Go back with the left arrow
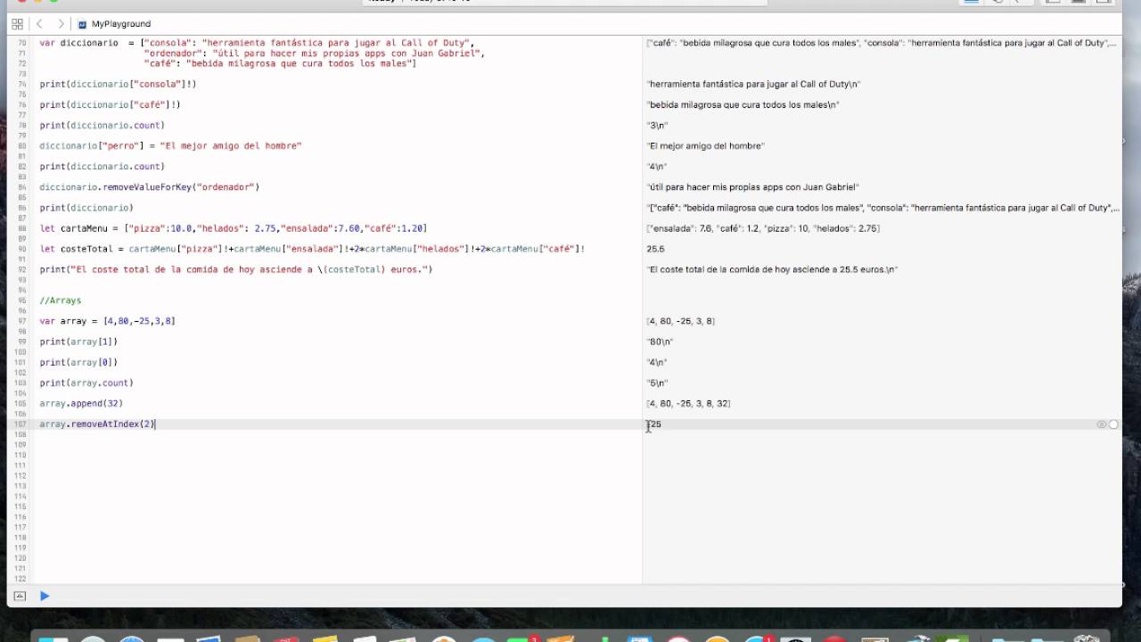This screenshot has height=642, width=1141. pyautogui.click(x=39, y=24)
